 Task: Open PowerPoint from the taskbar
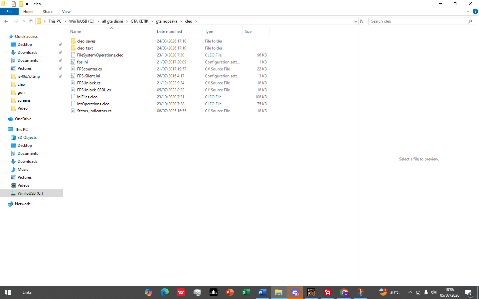(230, 292)
